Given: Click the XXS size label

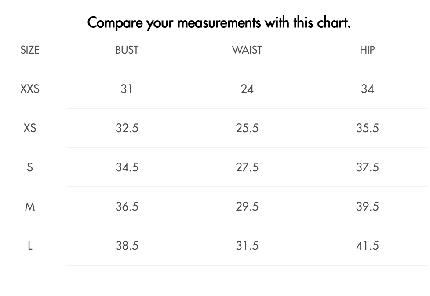Looking at the screenshot, I should (x=30, y=89).
